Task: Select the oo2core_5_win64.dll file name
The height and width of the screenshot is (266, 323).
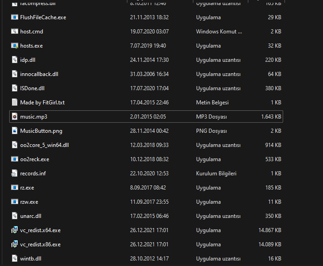Action: click(x=44, y=145)
